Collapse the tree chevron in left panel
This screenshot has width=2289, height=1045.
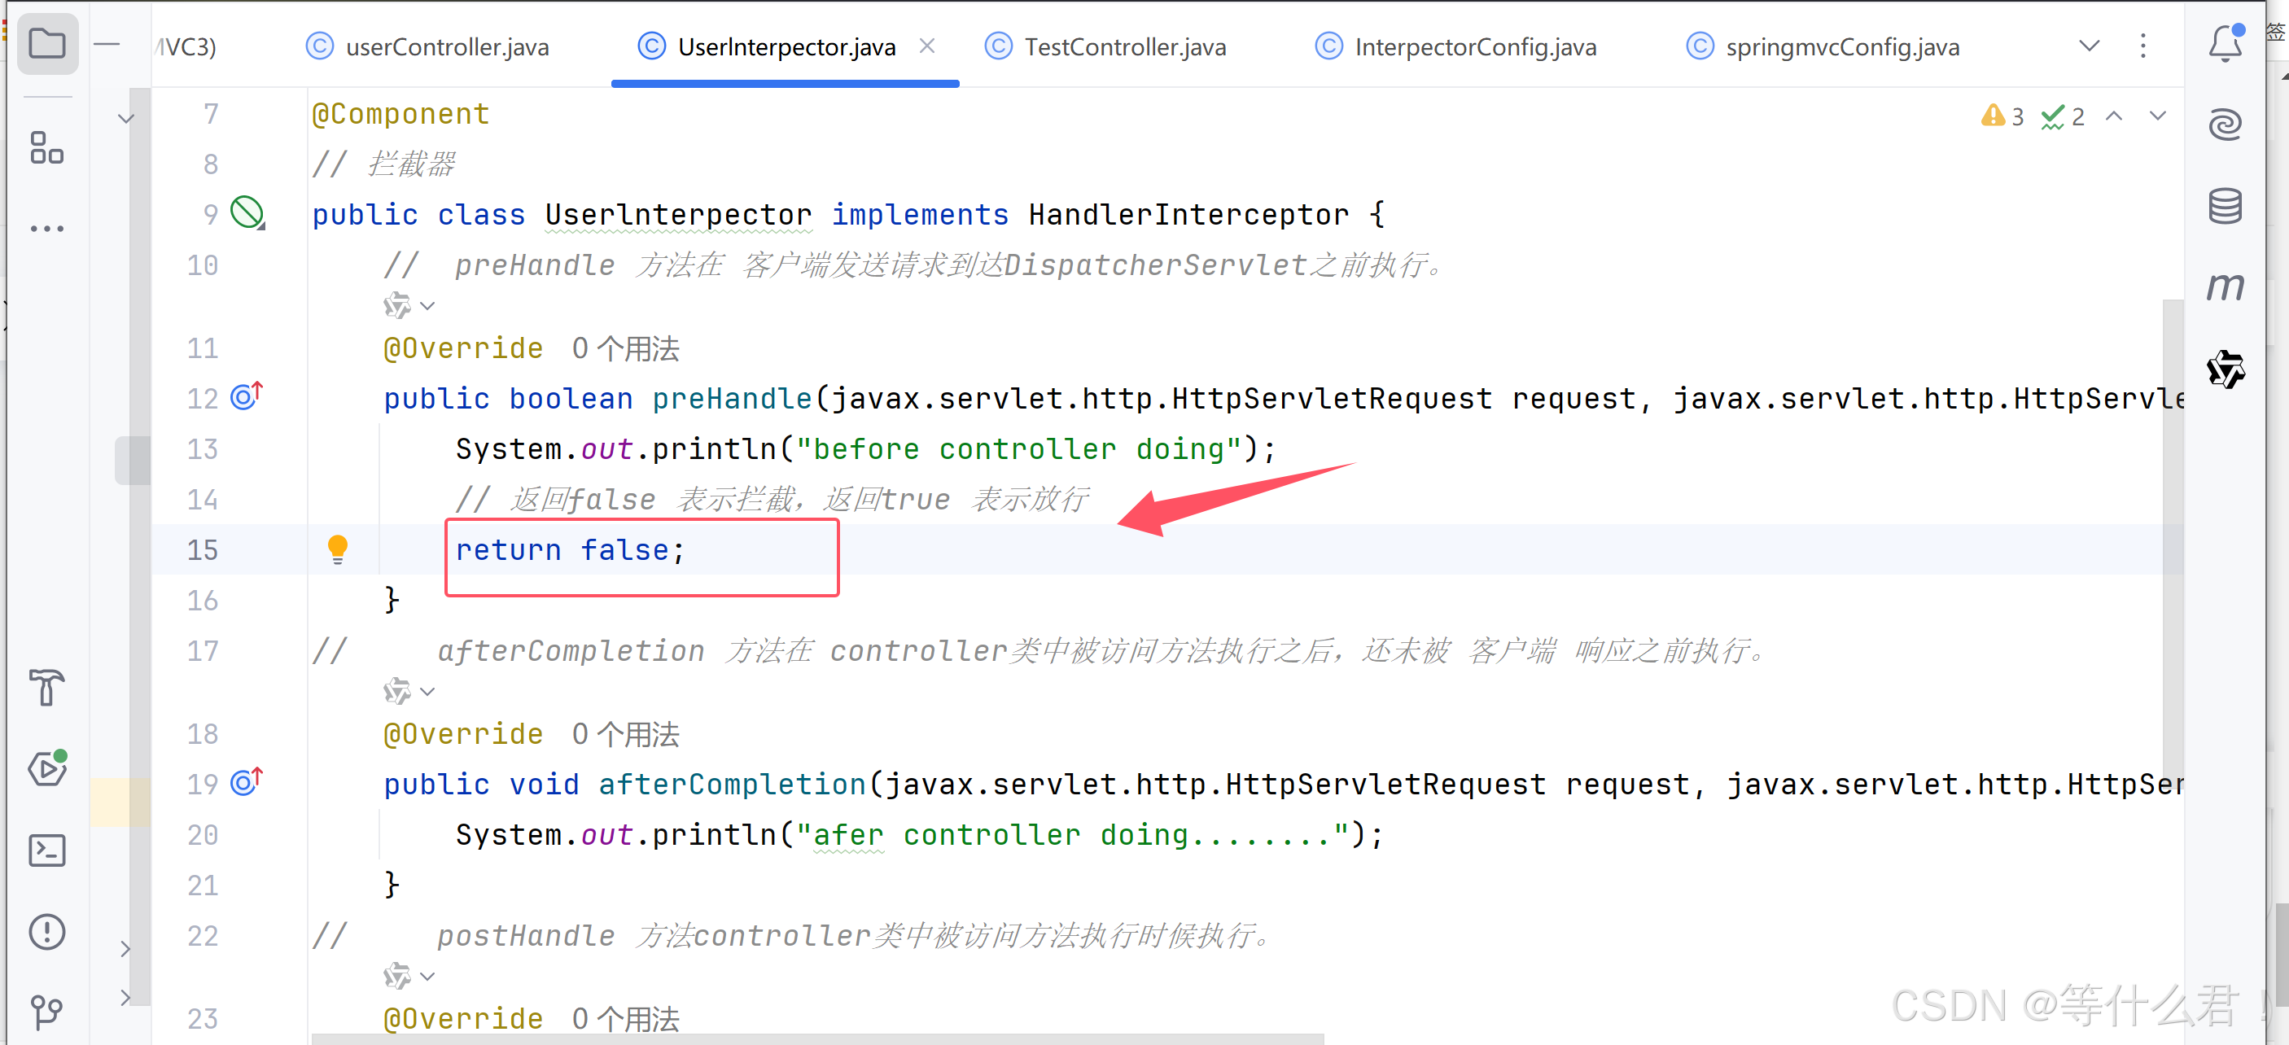tap(126, 118)
